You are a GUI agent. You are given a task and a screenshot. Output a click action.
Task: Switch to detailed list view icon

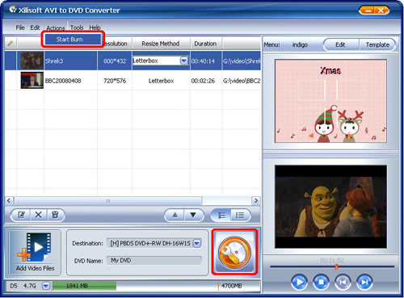(240, 216)
